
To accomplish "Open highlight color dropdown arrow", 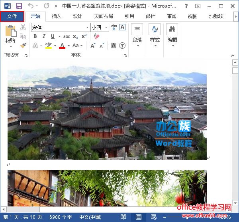I will (55, 46).
